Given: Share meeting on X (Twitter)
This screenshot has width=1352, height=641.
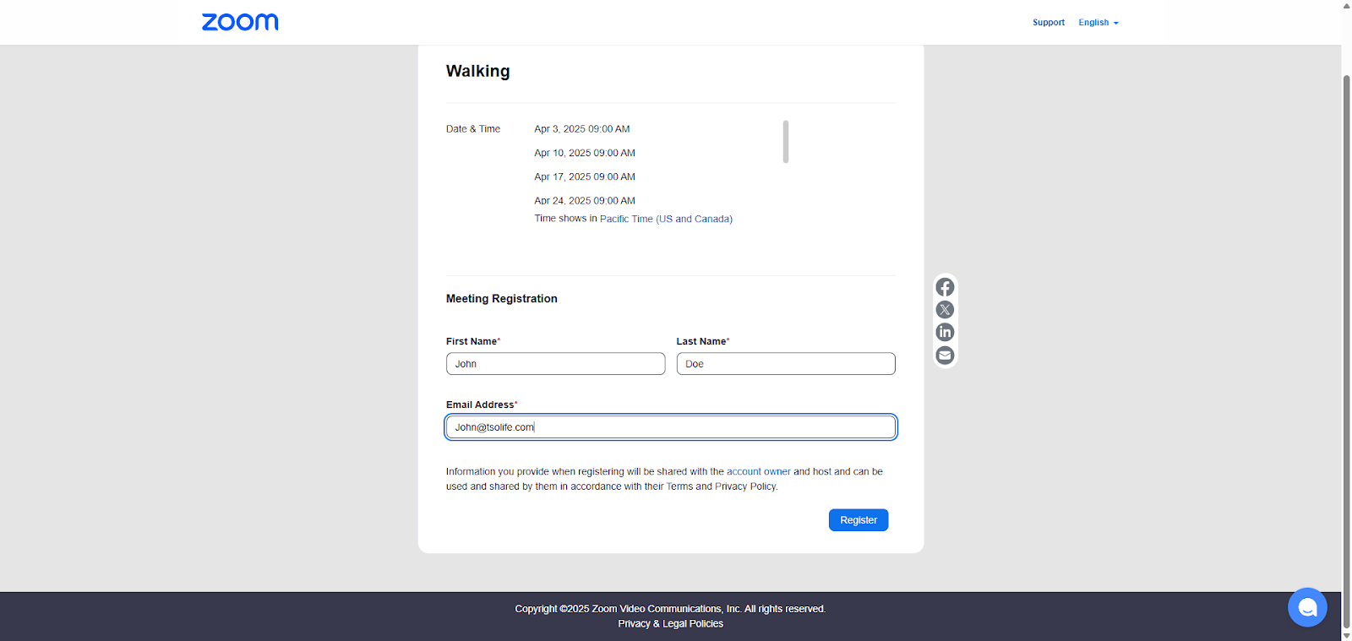Looking at the screenshot, I should pos(945,310).
